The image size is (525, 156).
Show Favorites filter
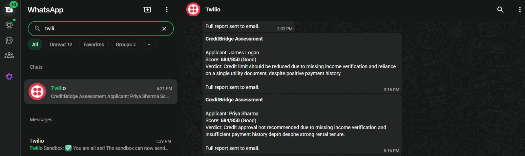94,44
